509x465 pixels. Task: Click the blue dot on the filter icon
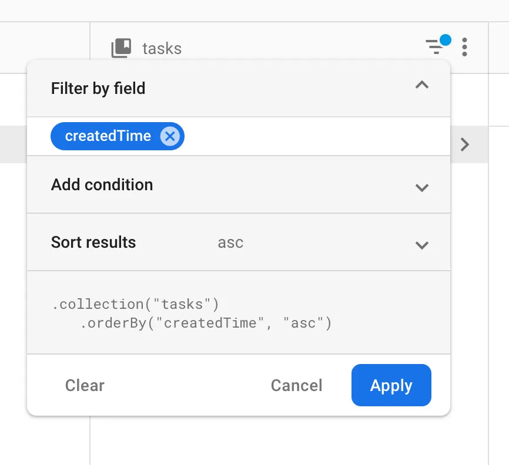tap(446, 39)
